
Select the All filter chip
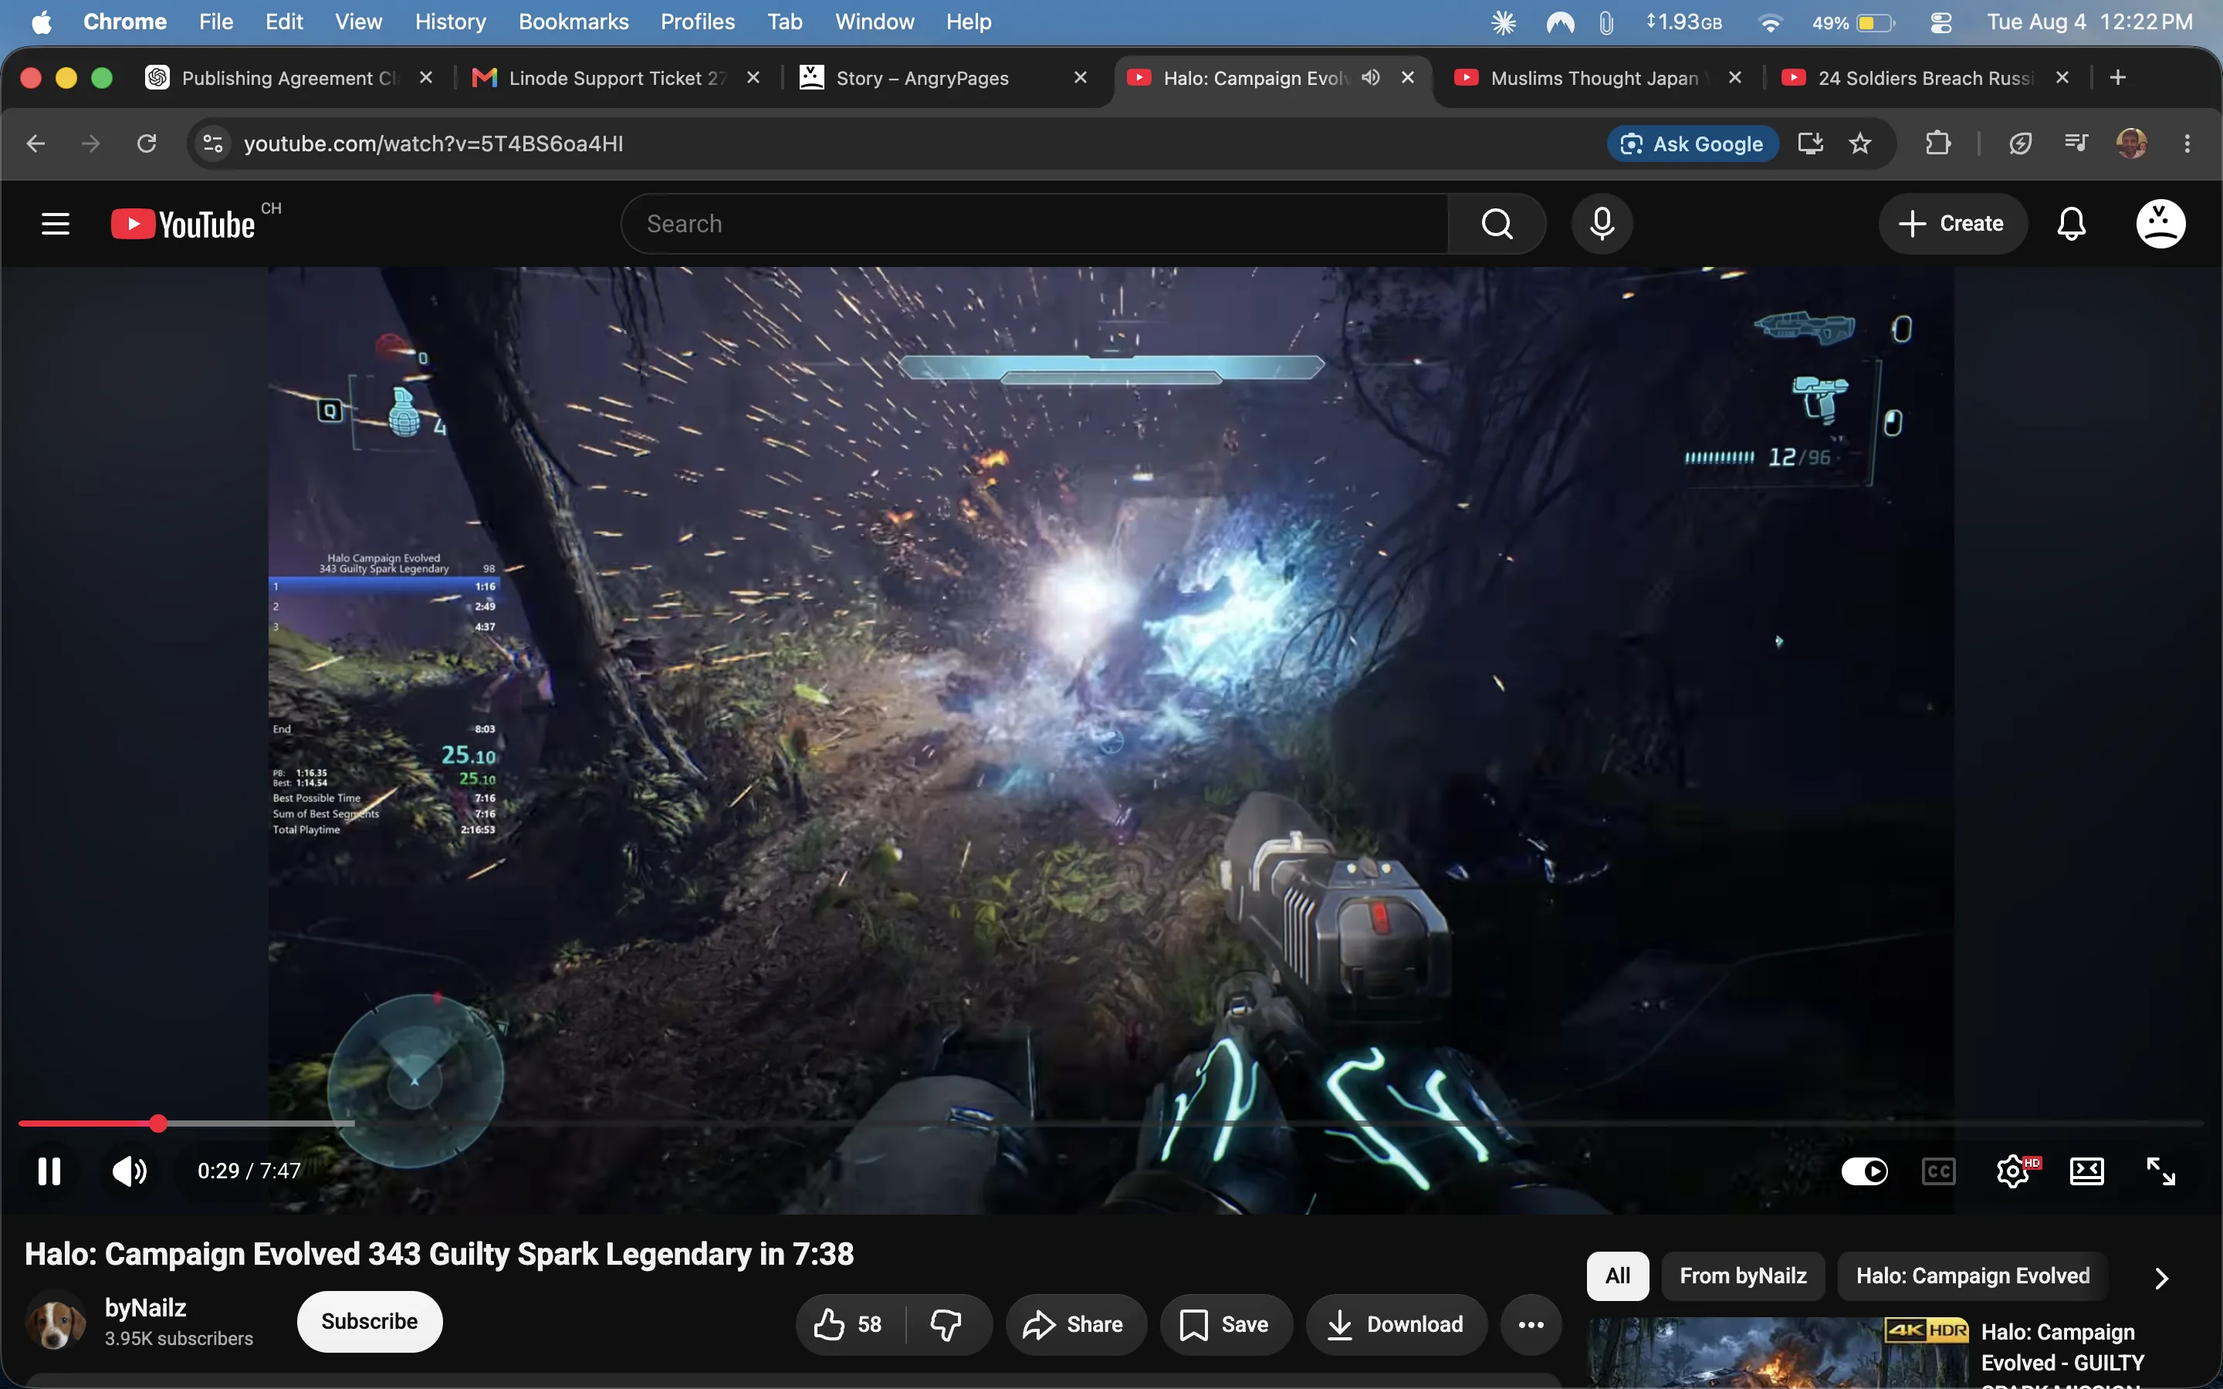tap(1618, 1275)
